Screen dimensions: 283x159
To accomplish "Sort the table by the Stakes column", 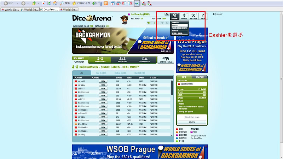I will 119,78.
